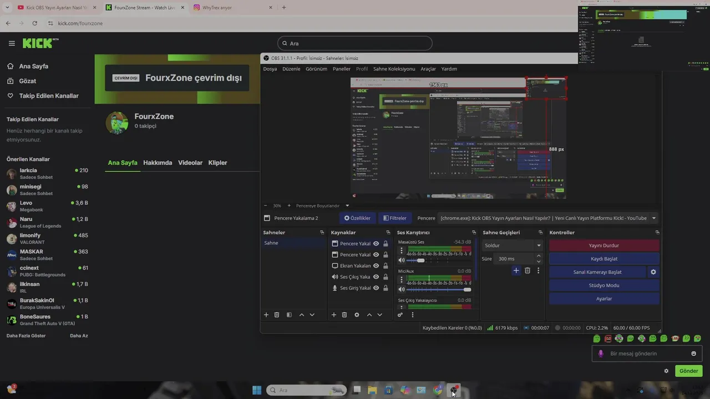Open Dosya menu in OBS
Screen dimensions: 710x399
point(270,69)
